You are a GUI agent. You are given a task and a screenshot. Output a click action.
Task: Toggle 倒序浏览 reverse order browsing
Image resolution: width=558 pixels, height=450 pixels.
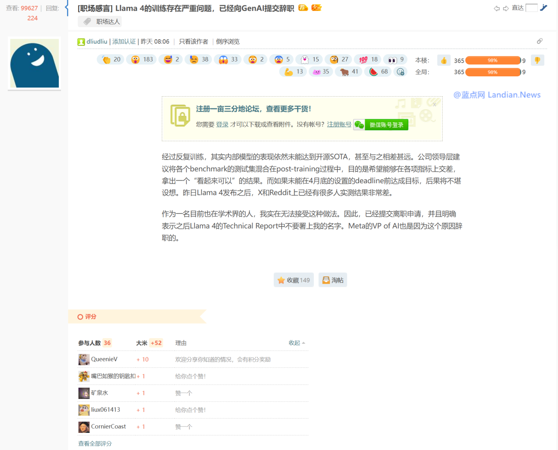click(228, 42)
